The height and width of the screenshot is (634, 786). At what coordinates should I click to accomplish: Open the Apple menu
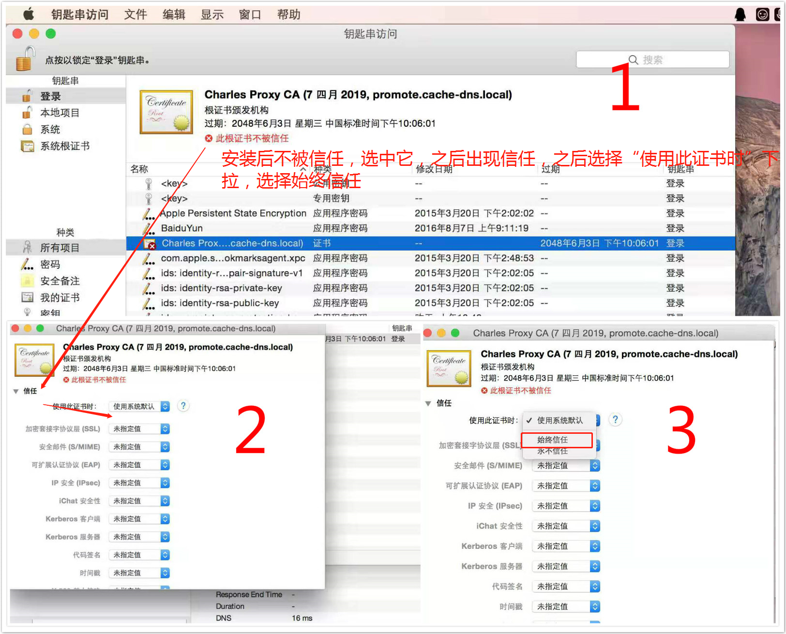click(x=29, y=14)
